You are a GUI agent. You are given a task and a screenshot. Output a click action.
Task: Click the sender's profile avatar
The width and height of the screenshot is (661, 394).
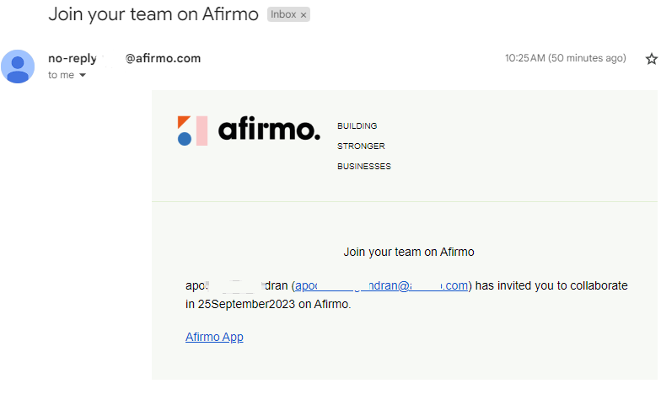[18, 67]
